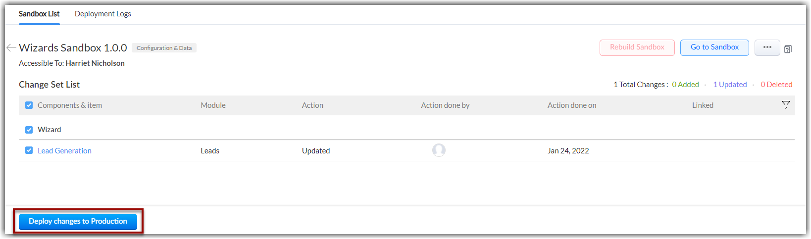Image resolution: width=811 pixels, height=239 pixels.
Task: Open the Lead Generation link
Action: (64, 151)
